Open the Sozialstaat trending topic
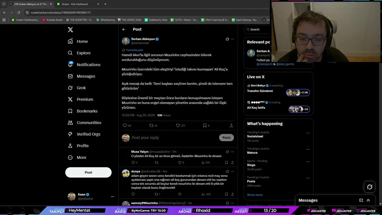Image resolution: width=382 pixels, height=215 pixels. [x=255, y=136]
